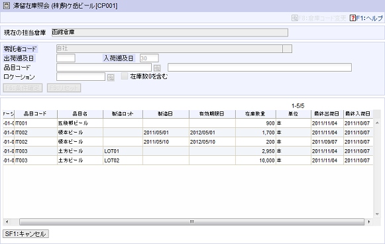This screenshot has width=385, height=244.
Task: Click the 現在の担当倉庫 field
Action: coord(170,32)
